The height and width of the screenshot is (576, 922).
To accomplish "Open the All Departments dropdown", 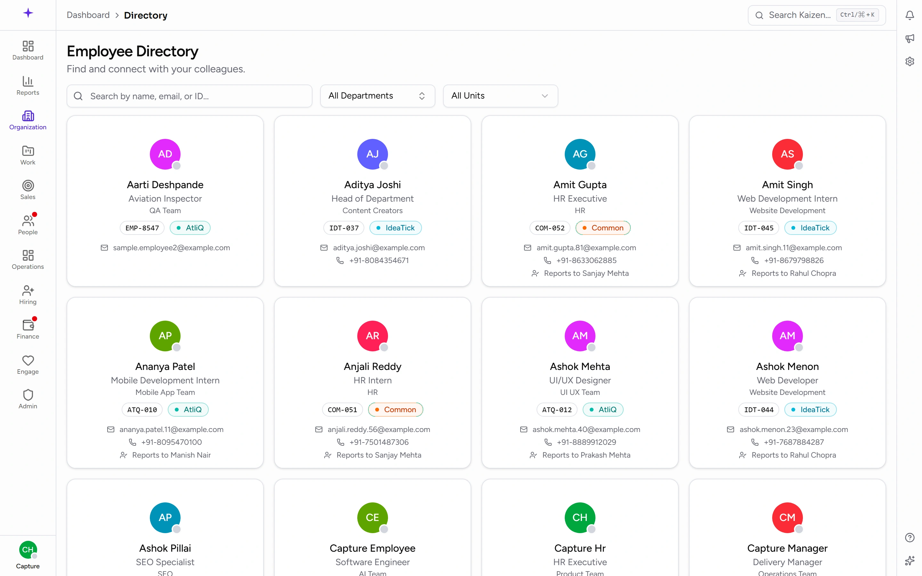I will pyautogui.click(x=377, y=96).
